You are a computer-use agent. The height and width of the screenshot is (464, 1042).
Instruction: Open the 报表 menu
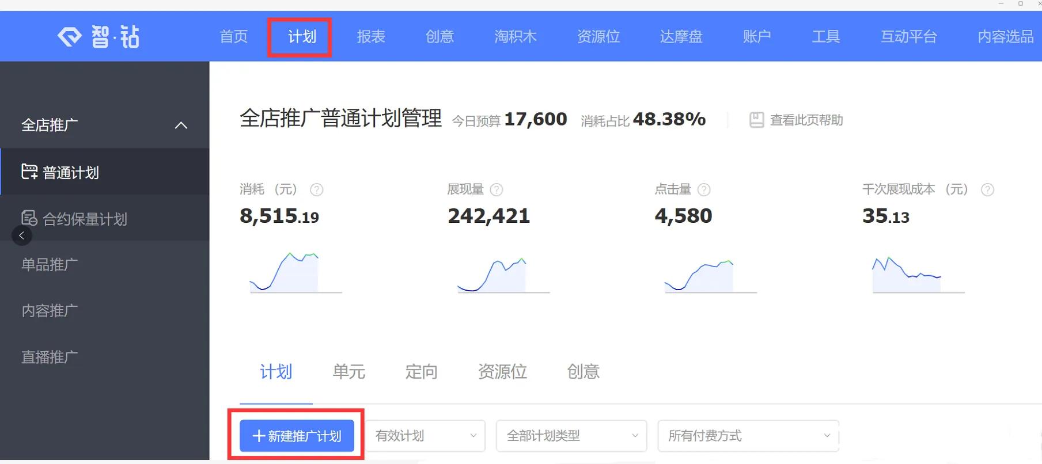coord(371,37)
